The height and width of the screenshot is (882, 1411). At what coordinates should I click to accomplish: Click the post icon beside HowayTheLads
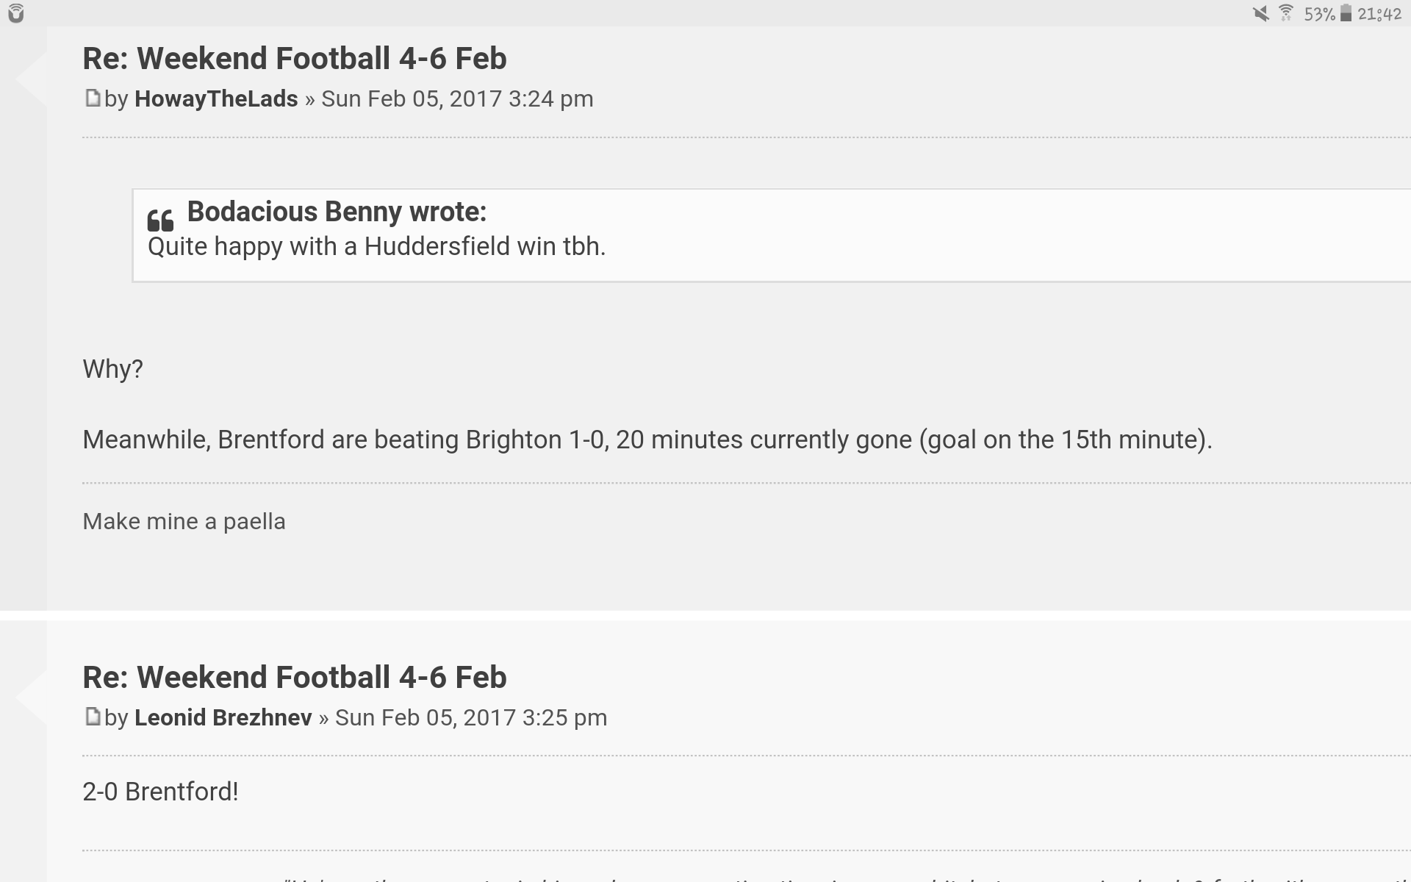coord(92,98)
